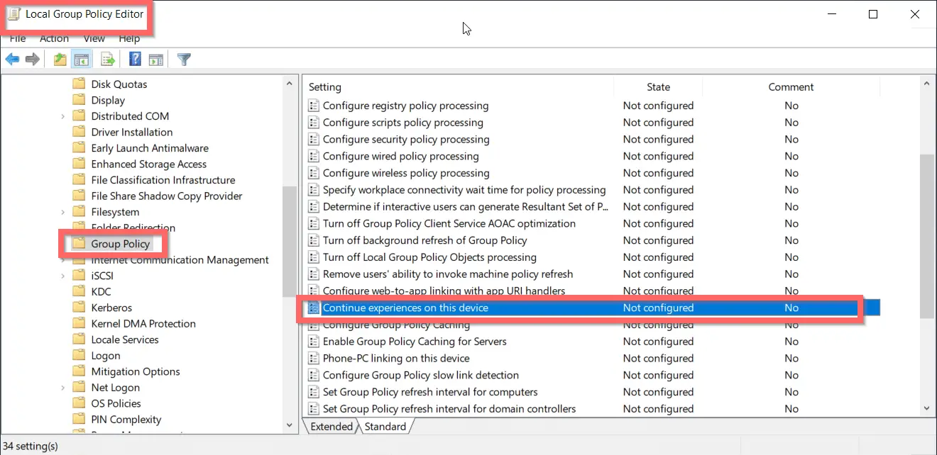Viewport: 937px width, 455px height.
Task: Select the Logon folder in tree
Action: point(106,356)
